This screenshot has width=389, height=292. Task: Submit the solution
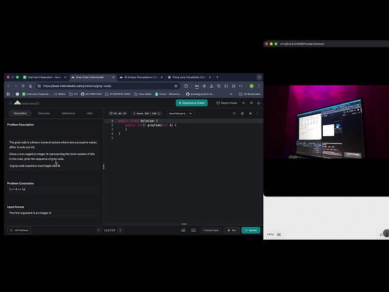251,231
